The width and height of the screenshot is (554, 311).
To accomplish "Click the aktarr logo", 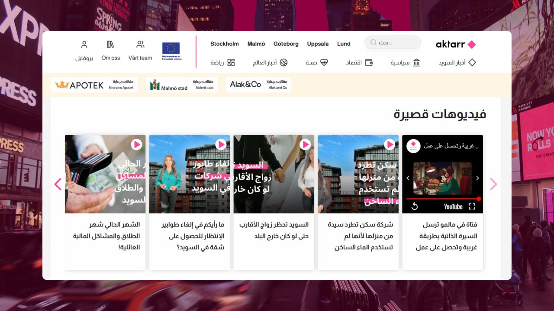I will click(x=455, y=44).
